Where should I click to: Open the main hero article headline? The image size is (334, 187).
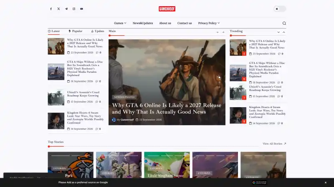point(167,108)
